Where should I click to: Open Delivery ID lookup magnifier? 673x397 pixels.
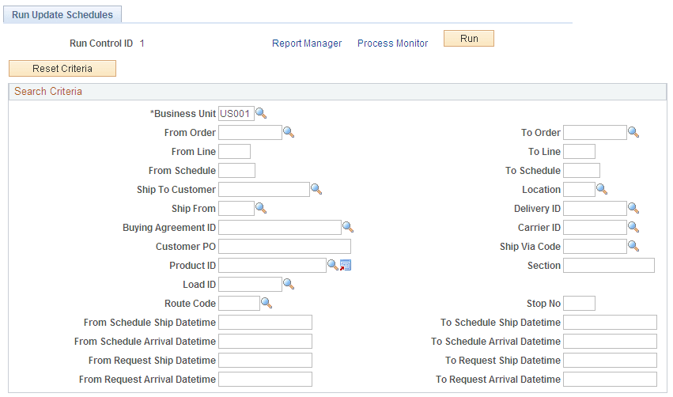click(x=633, y=208)
